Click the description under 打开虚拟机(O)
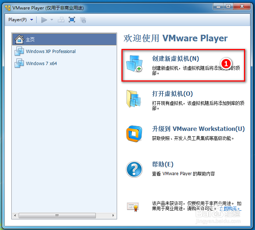This screenshot has height=230, width=255. (x=198, y=106)
